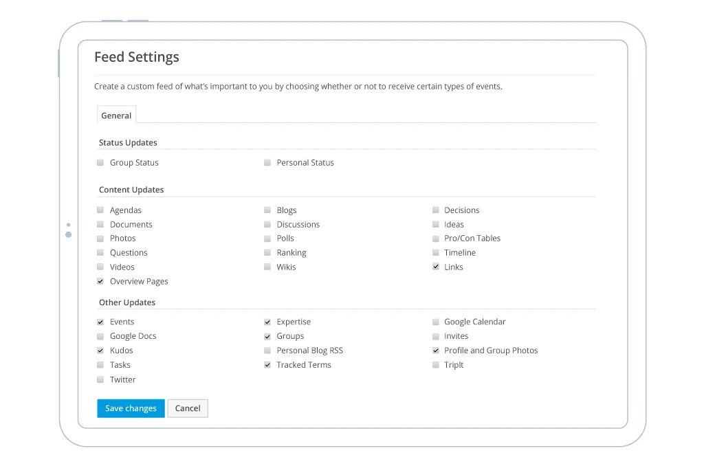
Task: Enable Blogs content updates
Action: [267, 210]
